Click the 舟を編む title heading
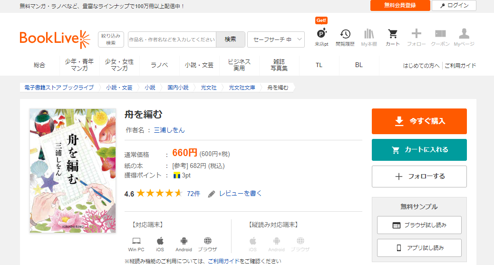This screenshot has height=265, width=494. coord(143,114)
